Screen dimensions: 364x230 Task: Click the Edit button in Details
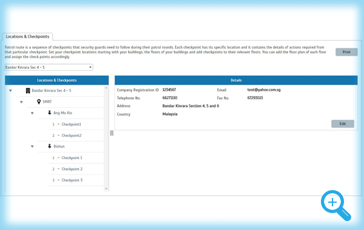pos(342,123)
